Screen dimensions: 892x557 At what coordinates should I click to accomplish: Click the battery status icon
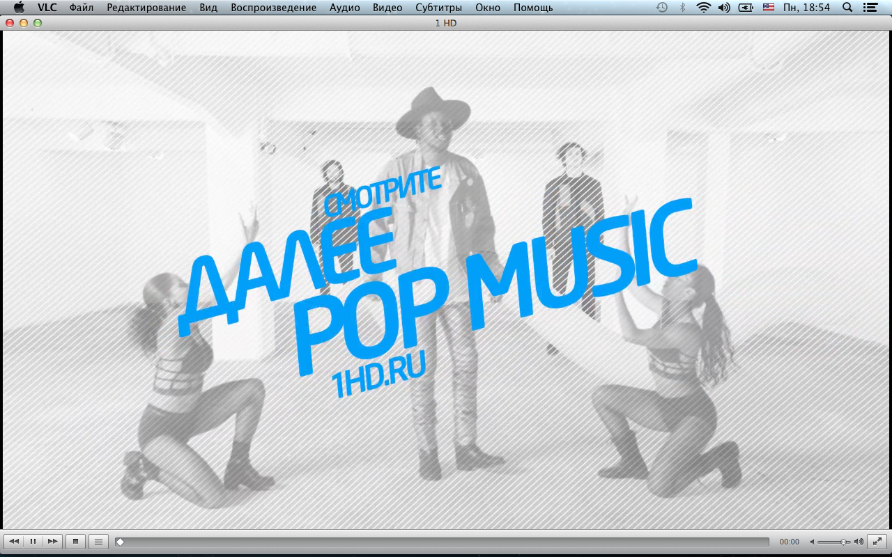click(x=746, y=8)
